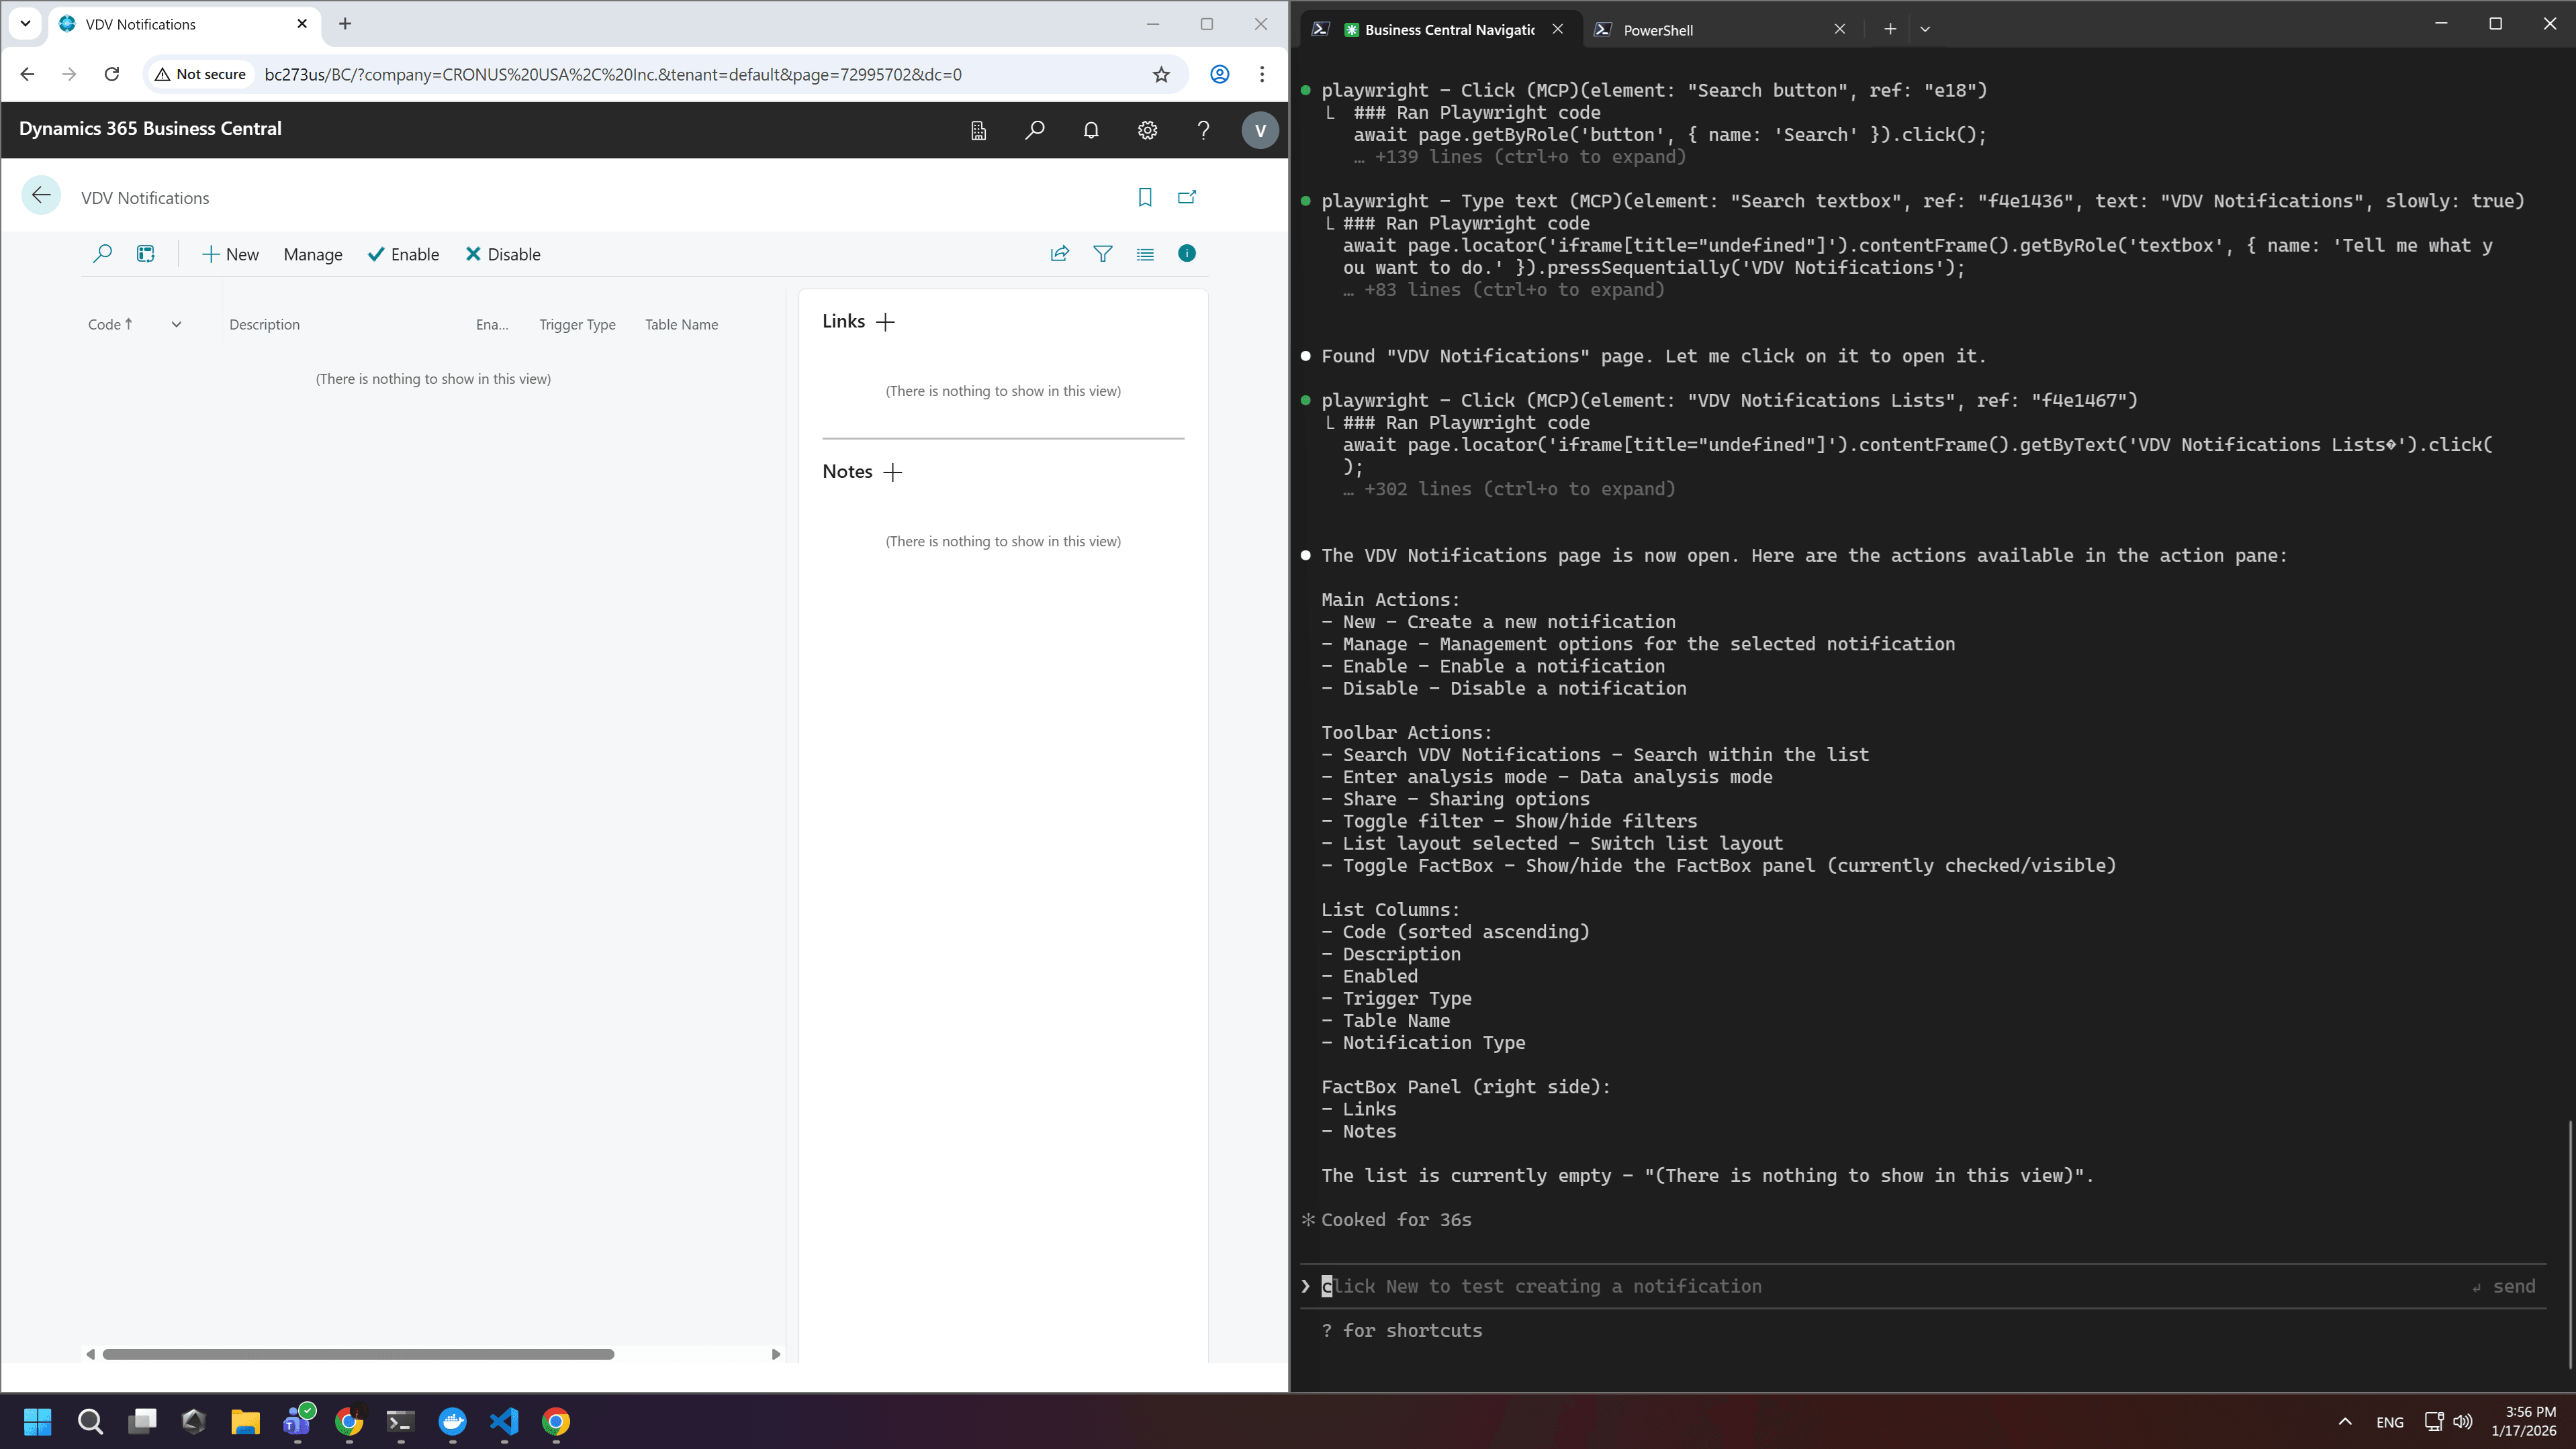Open the notifications bell

coord(1090,130)
